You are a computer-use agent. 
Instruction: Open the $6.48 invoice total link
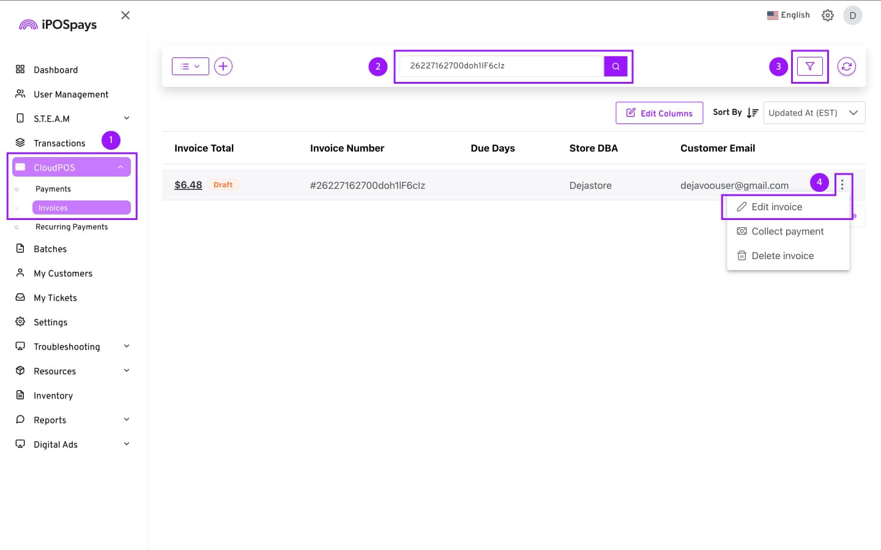click(188, 185)
